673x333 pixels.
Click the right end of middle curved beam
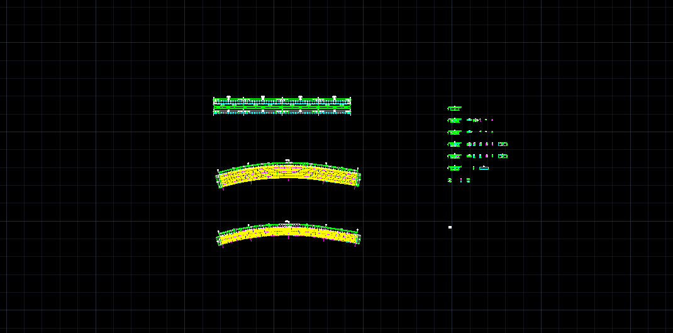(358, 179)
